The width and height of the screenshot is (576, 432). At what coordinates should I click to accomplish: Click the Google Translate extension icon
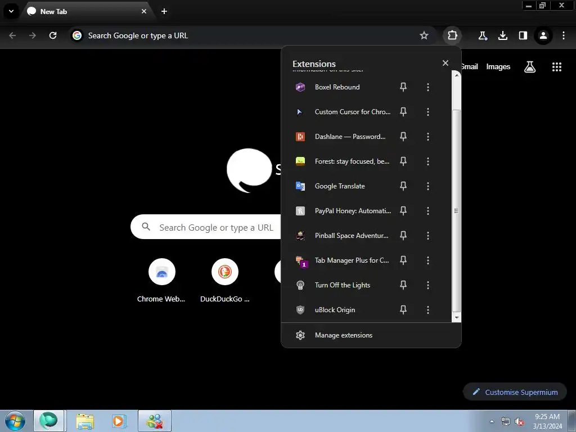[300, 186]
